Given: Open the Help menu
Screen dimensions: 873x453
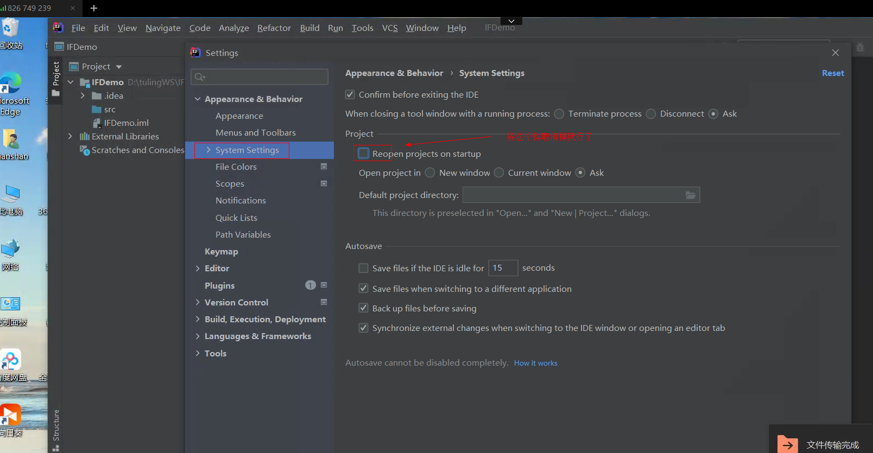Looking at the screenshot, I should pos(457,28).
